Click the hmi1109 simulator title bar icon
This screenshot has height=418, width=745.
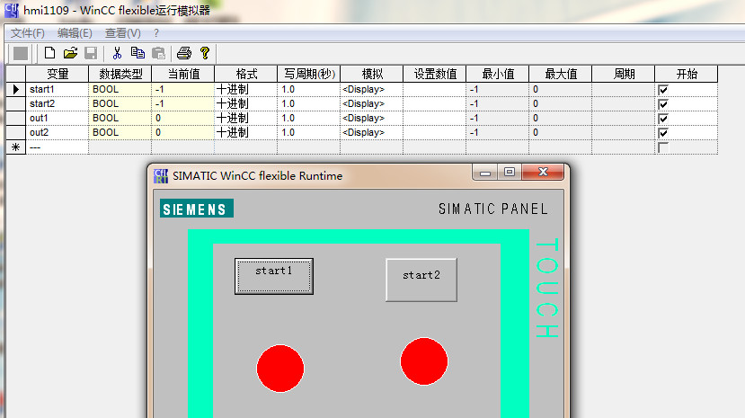tap(12, 11)
